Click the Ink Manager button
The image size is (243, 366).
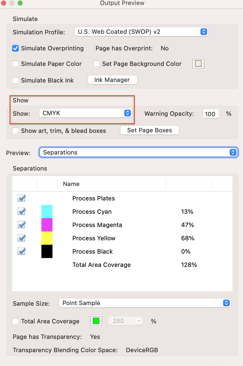tap(112, 80)
